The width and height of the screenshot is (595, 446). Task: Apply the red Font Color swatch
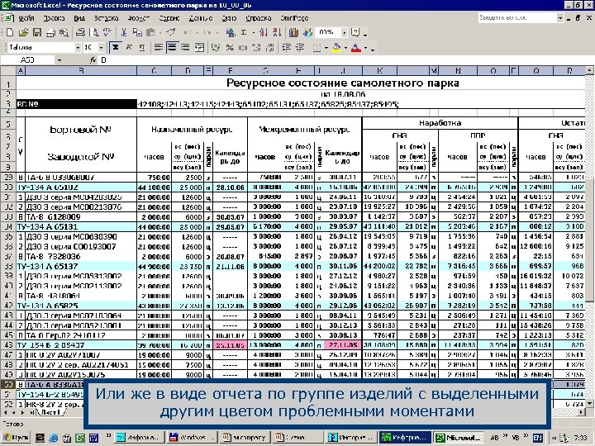[356, 48]
